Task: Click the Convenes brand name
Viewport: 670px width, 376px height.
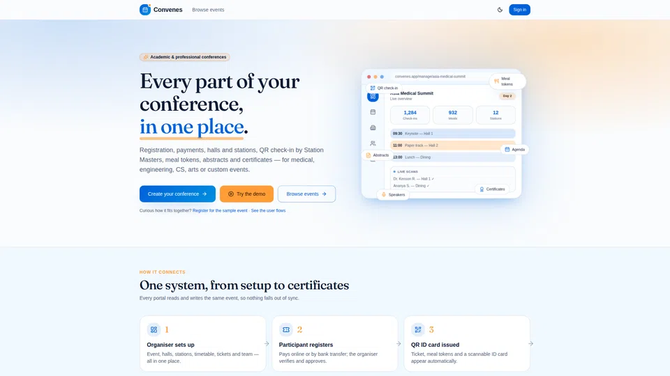Action: click(168, 10)
